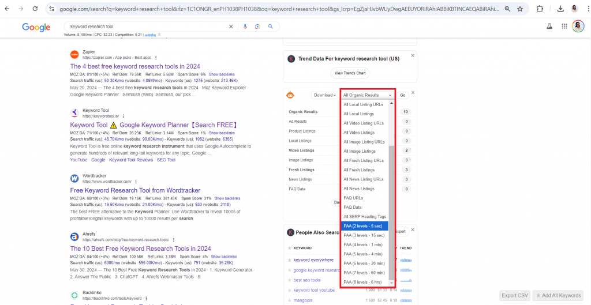
Task: Open the Google account avatar
Action: point(578,27)
